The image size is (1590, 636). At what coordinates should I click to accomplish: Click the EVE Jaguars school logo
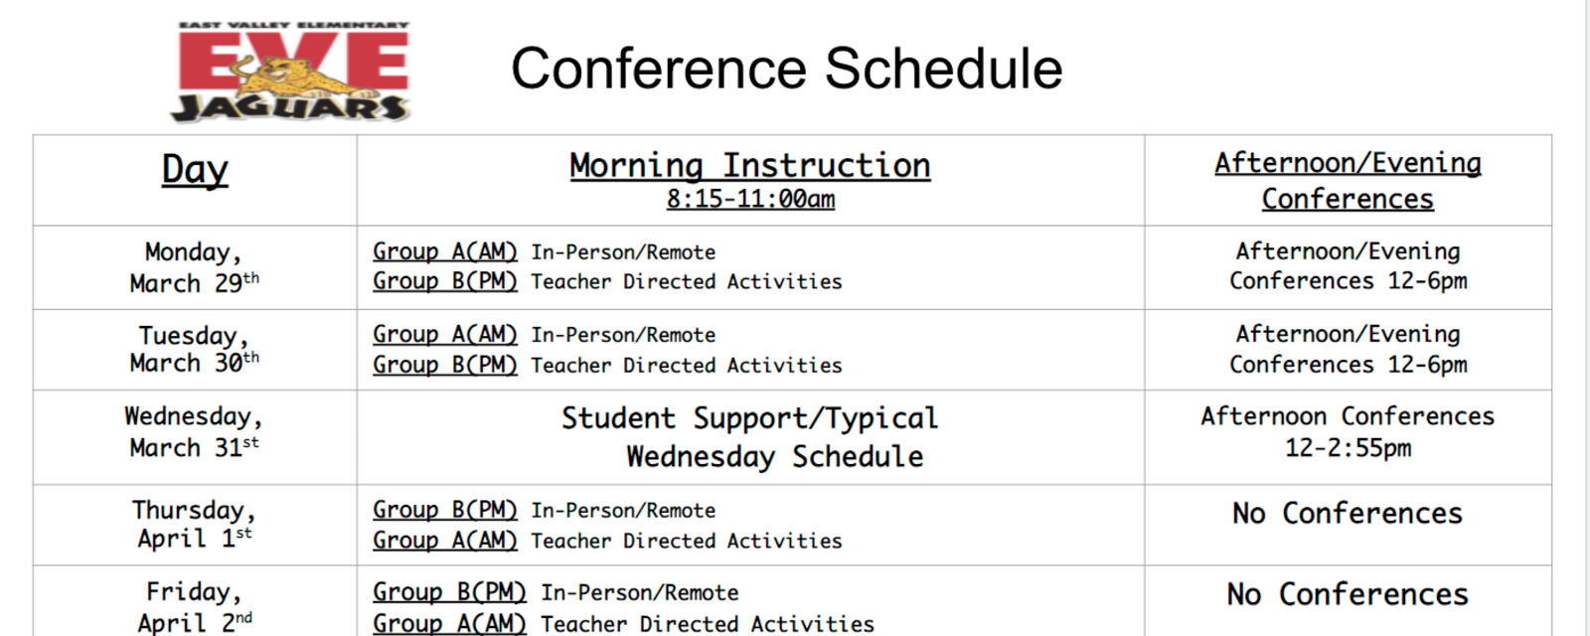pos(292,72)
